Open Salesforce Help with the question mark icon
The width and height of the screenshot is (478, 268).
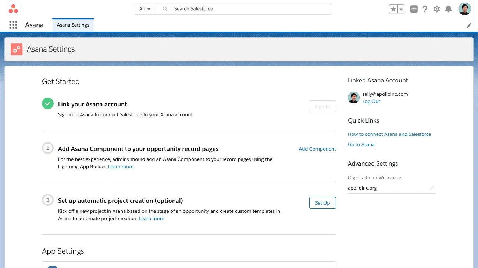425,8
